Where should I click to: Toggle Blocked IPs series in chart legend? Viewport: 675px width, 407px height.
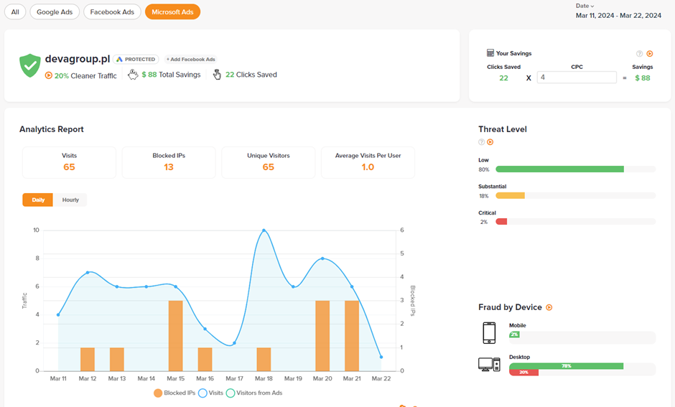click(174, 393)
